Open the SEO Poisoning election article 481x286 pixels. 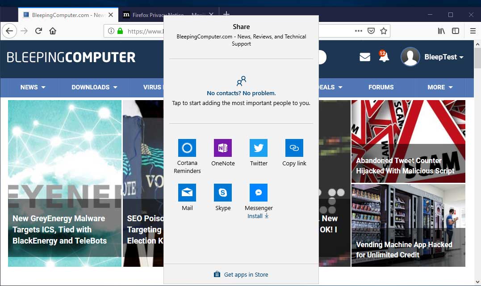tap(143, 183)
